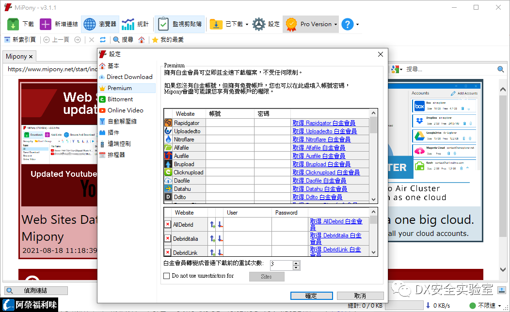Click the Datahu site icon
This screenshot has width=510, height=312.
point(168,188)
